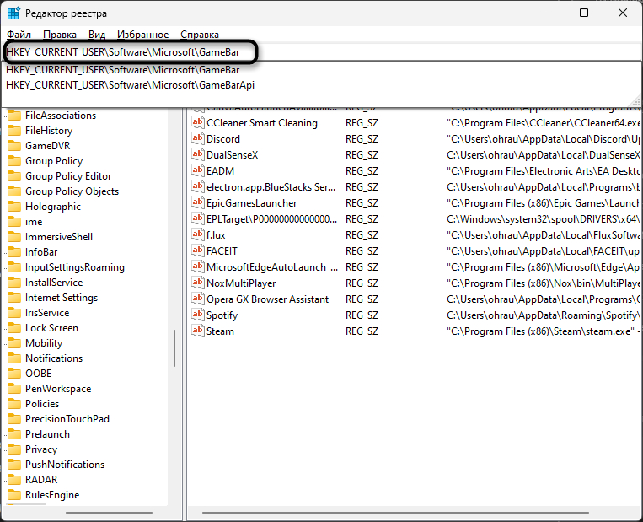Screen dimensions: 643x522
Task: Select the Prelaunch key
Action: coord(47,434)
